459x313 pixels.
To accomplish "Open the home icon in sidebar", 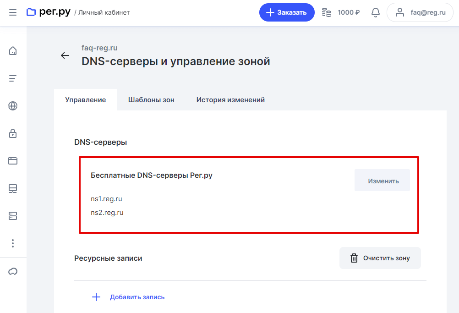I will pyautogui.click(x=13, y=51).
